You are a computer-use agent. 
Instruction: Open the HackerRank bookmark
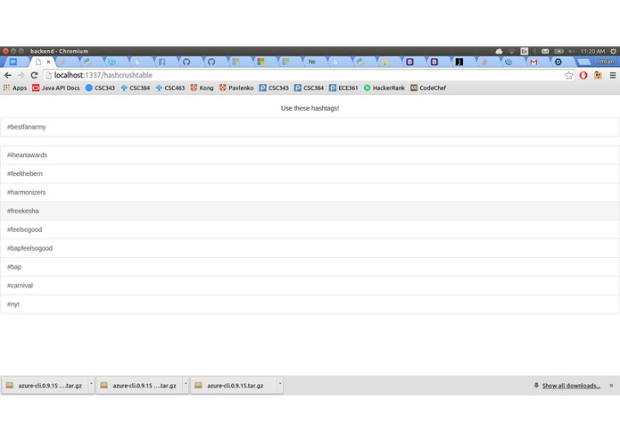pyautogui.click(x=384, y=87)
